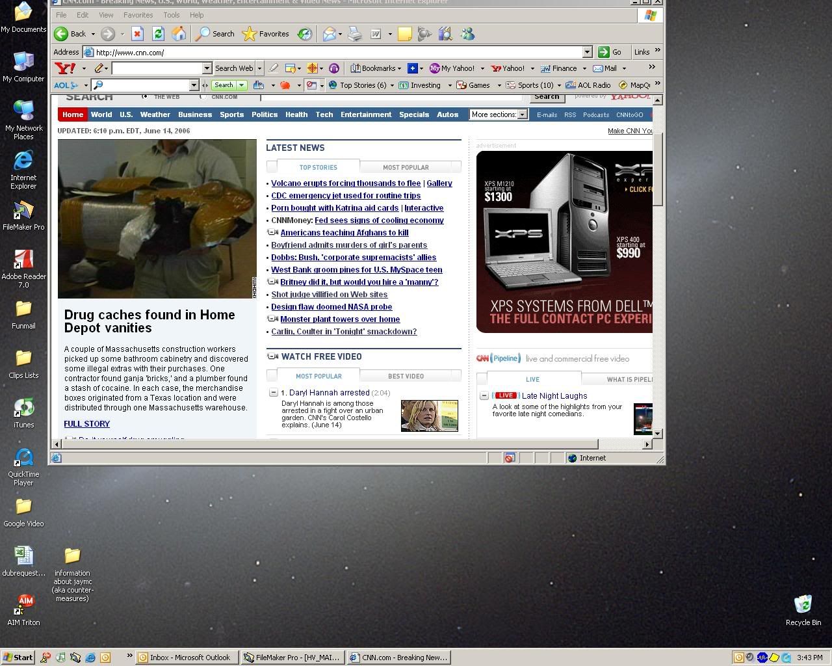Launch iTunes from the desktop
Viewport: 832px width, 666px height.
tap(23, 413)
